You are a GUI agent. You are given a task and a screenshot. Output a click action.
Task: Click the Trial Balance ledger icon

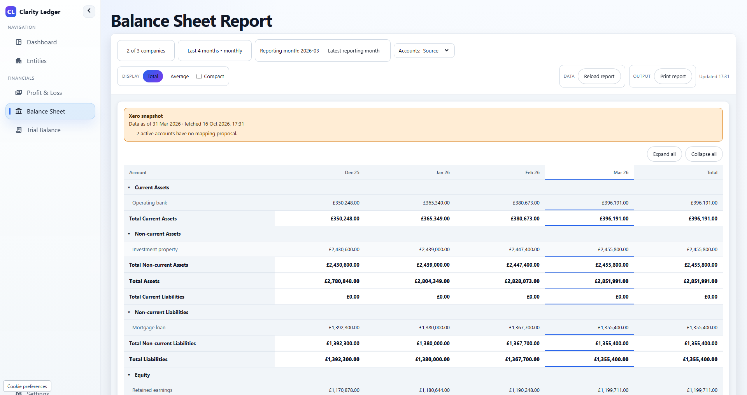tap(19, 130)
